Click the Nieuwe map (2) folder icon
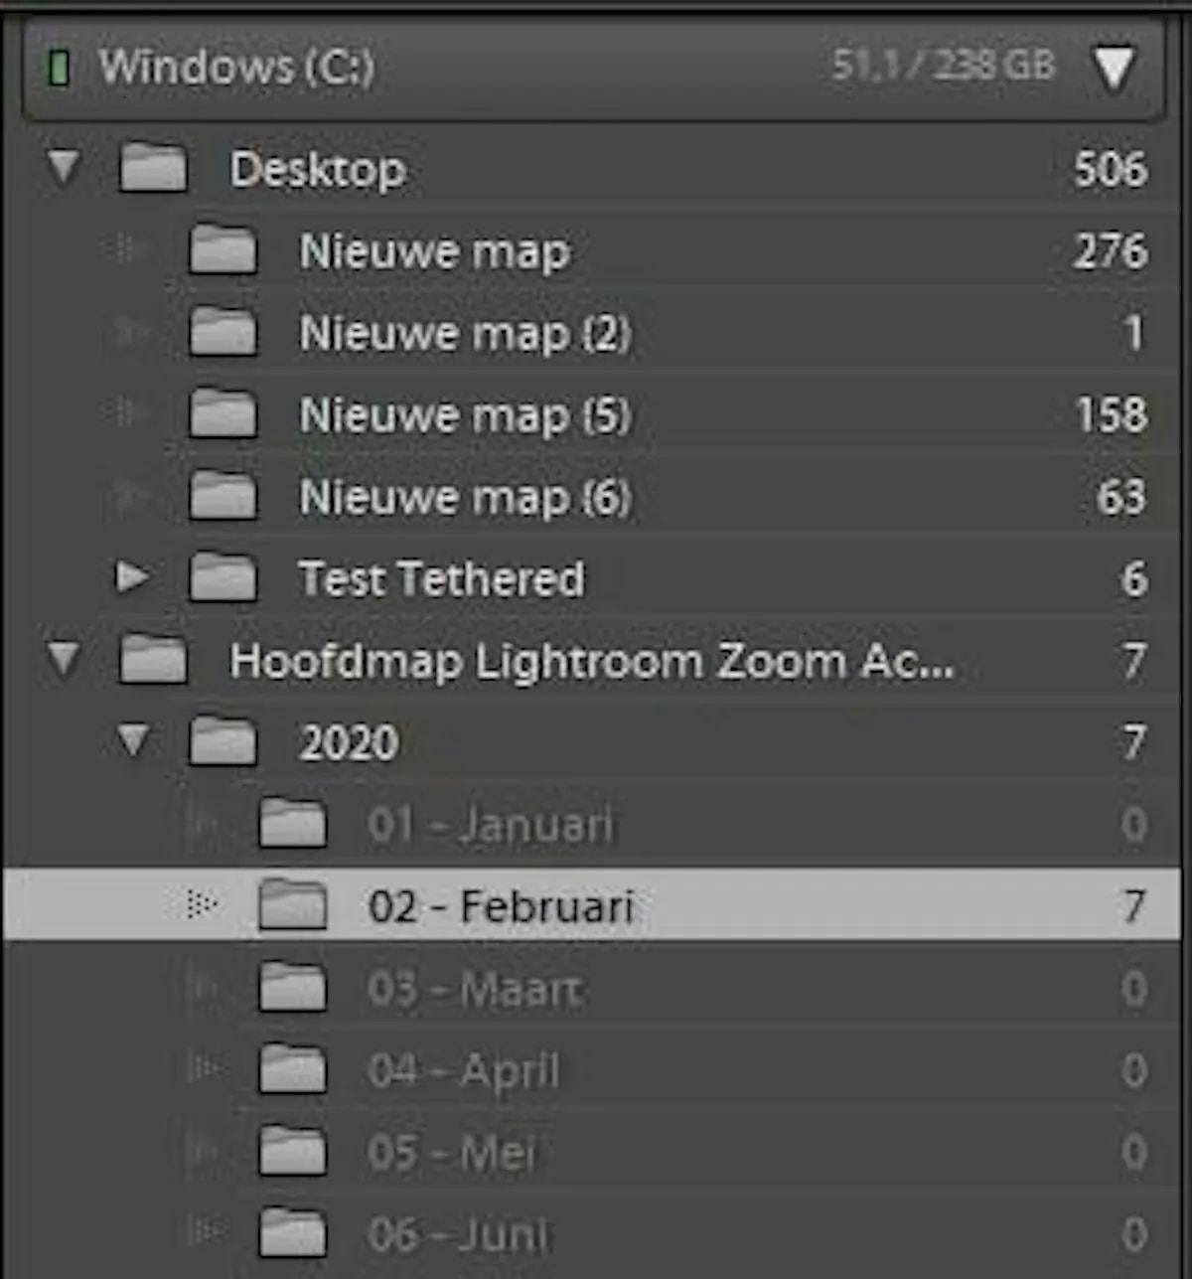Screen dimensions: 1192x1279 point(223,332)
